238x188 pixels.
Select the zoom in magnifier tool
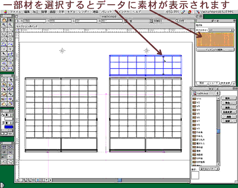4,25
